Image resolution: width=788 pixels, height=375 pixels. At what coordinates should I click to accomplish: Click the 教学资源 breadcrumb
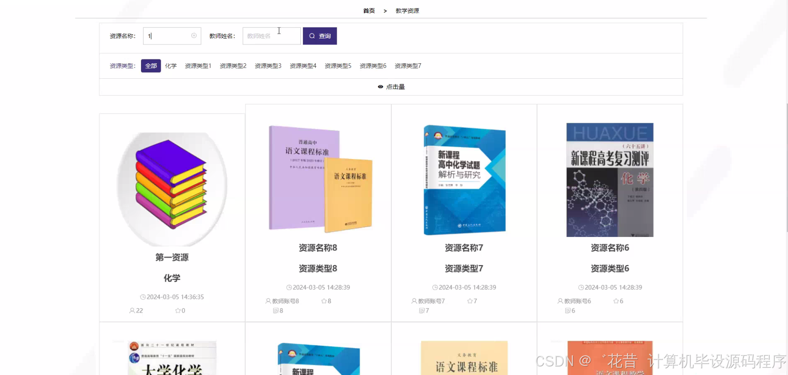tap(407, 11)
